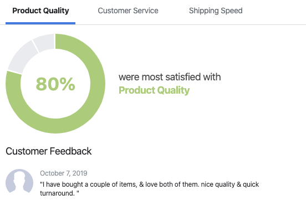Switch to the Product Quality tab

point(40,11)
